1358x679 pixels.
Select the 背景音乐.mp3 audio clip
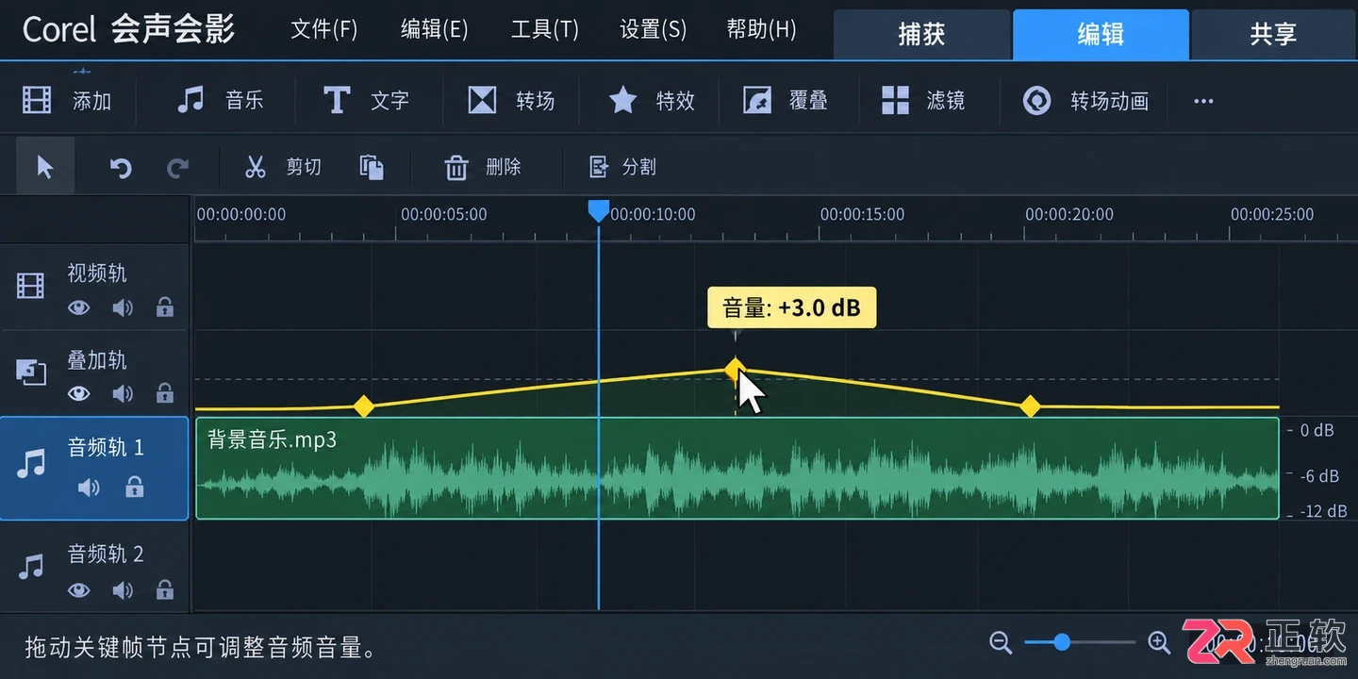[x=737, y=468]
